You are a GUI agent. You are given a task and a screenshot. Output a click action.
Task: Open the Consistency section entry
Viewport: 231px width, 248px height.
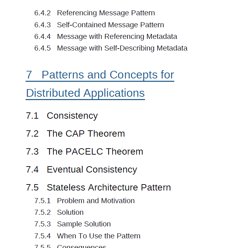pyautogui.click(x=72, y=116)
